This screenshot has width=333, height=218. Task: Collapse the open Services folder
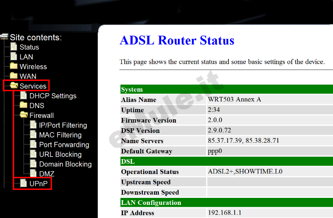[14, 86]
